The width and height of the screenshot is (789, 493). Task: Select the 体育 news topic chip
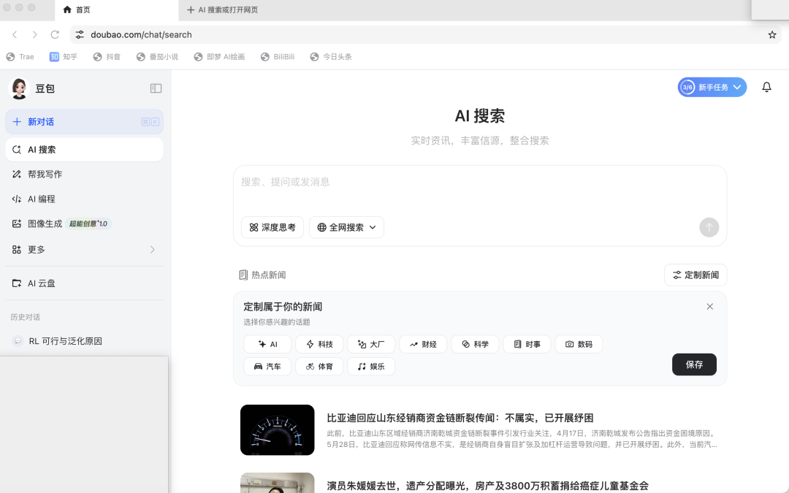pos(319,366)
